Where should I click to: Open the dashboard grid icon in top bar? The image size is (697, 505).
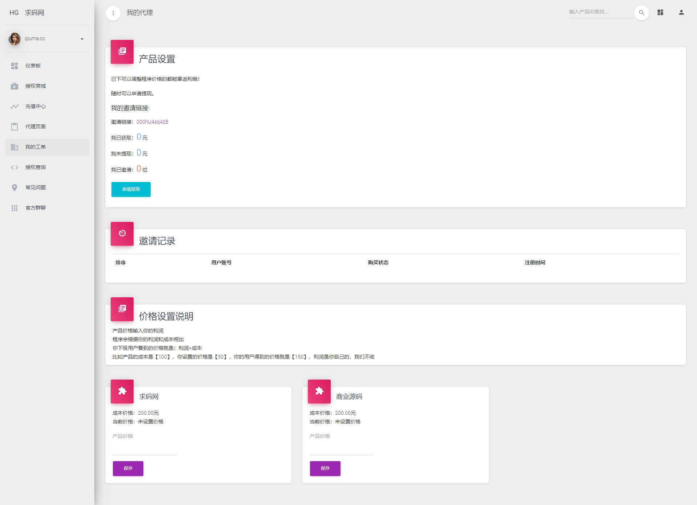(x=660, y=12)
